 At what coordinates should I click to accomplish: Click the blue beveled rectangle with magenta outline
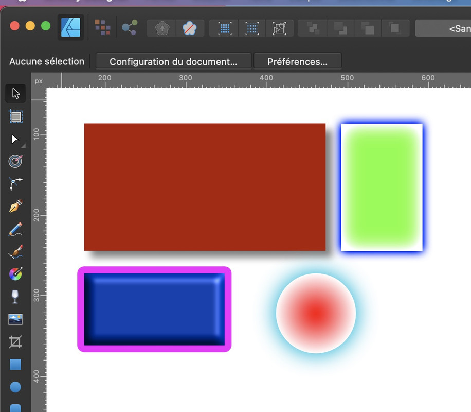(154, 309)
